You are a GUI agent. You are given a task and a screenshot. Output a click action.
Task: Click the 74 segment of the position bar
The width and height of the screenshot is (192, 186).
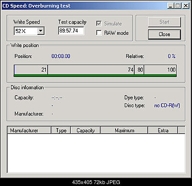coord(91,70)
